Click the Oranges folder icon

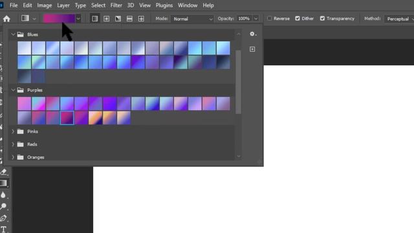20,157
